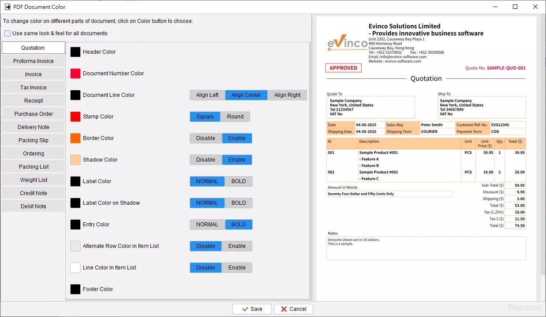Open the Purchase Order tab
The image size is (546, 317).
pos(34,114)
